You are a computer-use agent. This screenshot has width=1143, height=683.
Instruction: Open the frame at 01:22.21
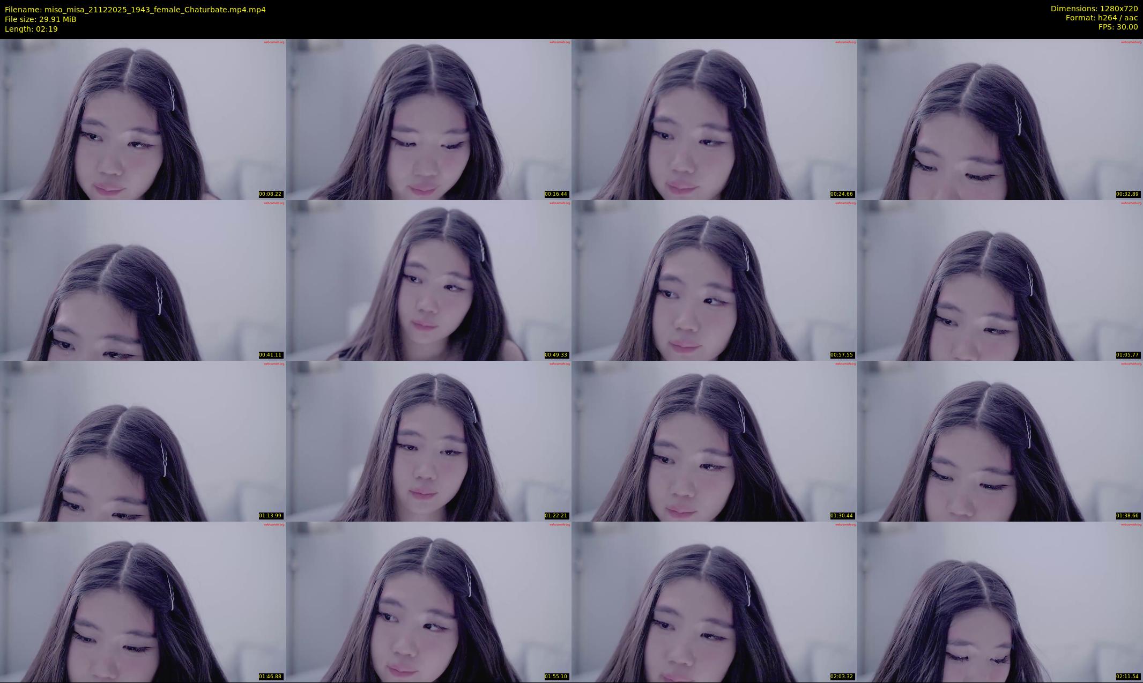(428, 441)
